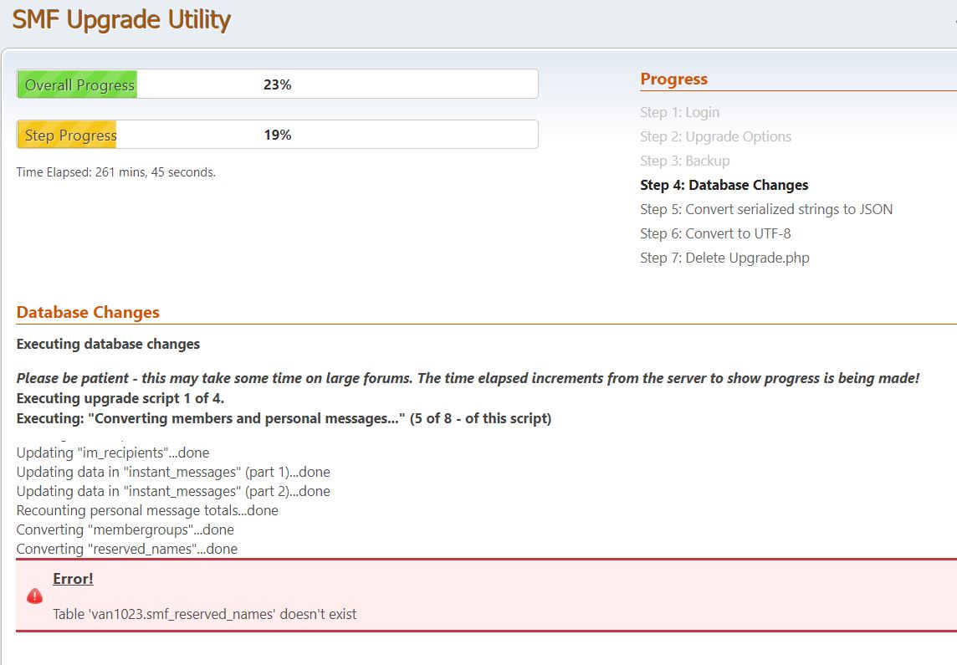The image size is (957, 665).
Task: Select Step 4: Database Changes
Action: 724,185
